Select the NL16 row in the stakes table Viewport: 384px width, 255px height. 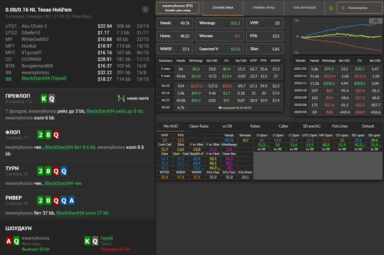[x=219, y=93]
